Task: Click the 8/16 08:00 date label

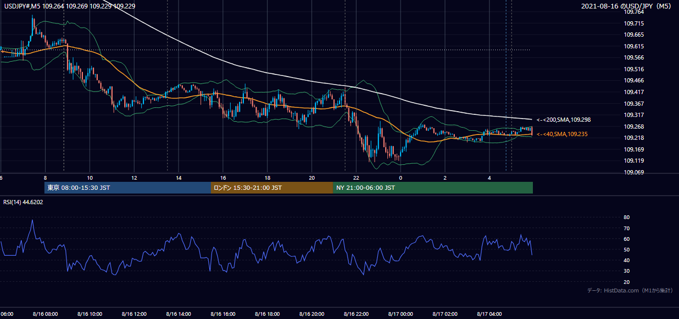Action: (x=45, y=314)
